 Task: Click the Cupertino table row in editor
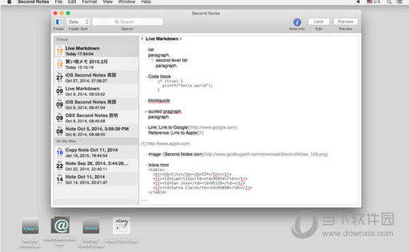pos(200,178)
